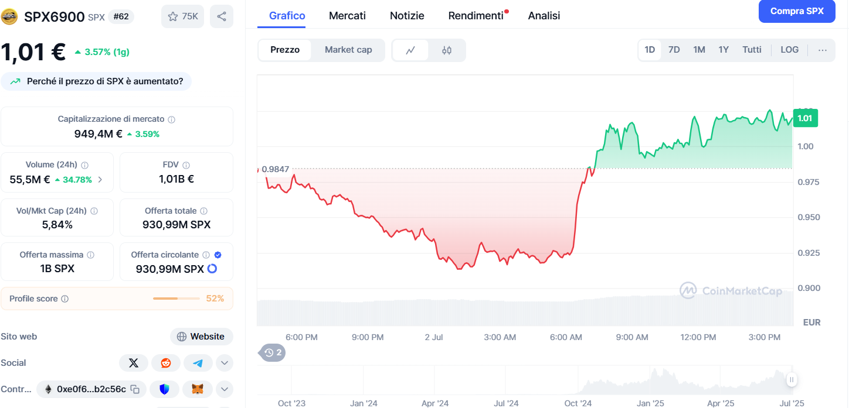This screenshot has width=849, height=408.
Task: Click the SPX6900 coin logo icon
Action: (x=9, y=16)
